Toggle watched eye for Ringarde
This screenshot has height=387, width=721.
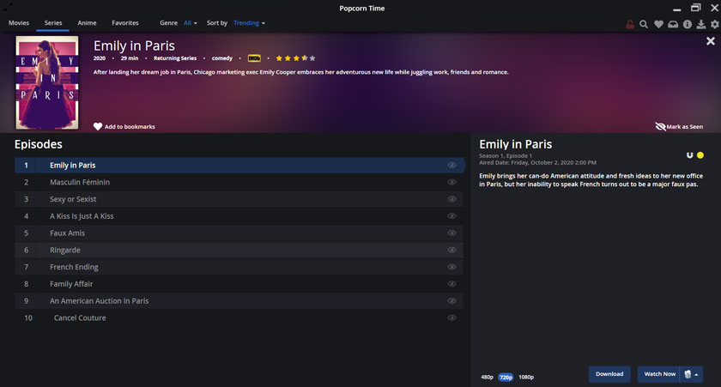click(452, 250)
